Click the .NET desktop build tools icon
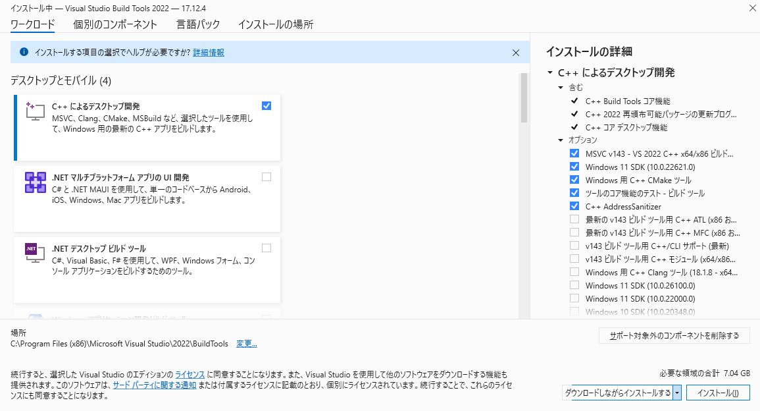 tap(35, 254)
